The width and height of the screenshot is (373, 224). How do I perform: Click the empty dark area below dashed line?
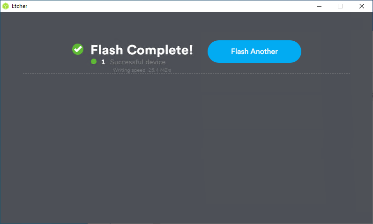click(x=186, y=148)
